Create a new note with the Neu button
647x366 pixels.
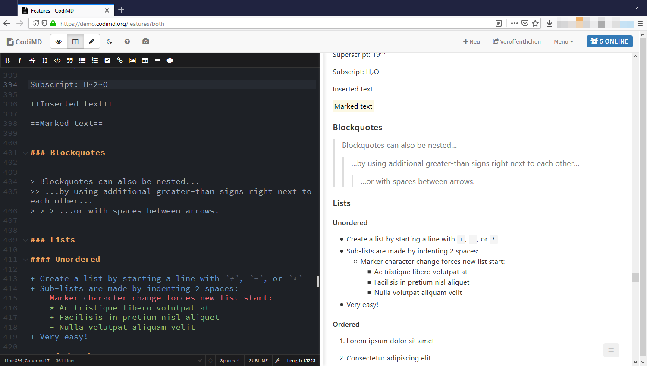471,41
